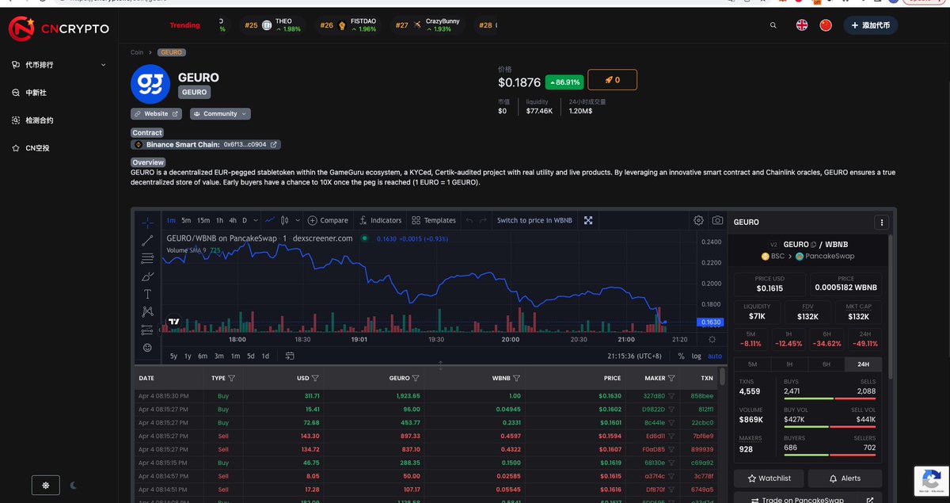Click the 添加代币 button

click(870, 25)
